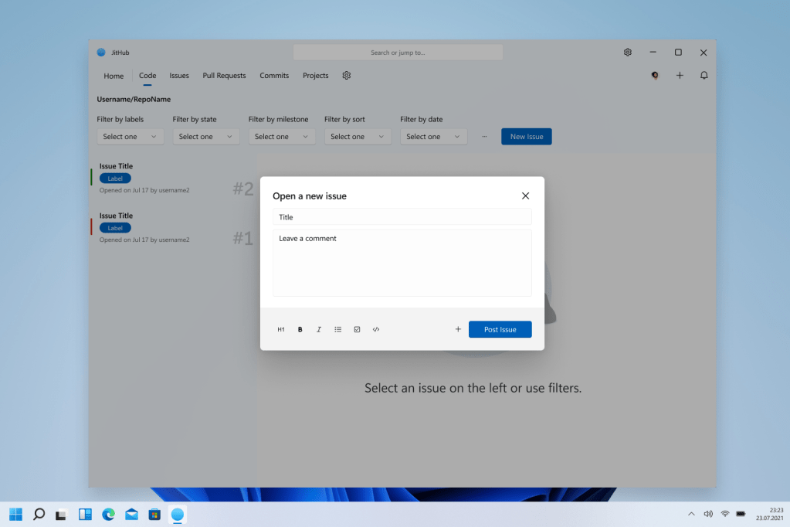The width and height of the screenshot is (790, 527).
Task: Expand the Filter by labels dropdown
Action: tap(130, 137)
